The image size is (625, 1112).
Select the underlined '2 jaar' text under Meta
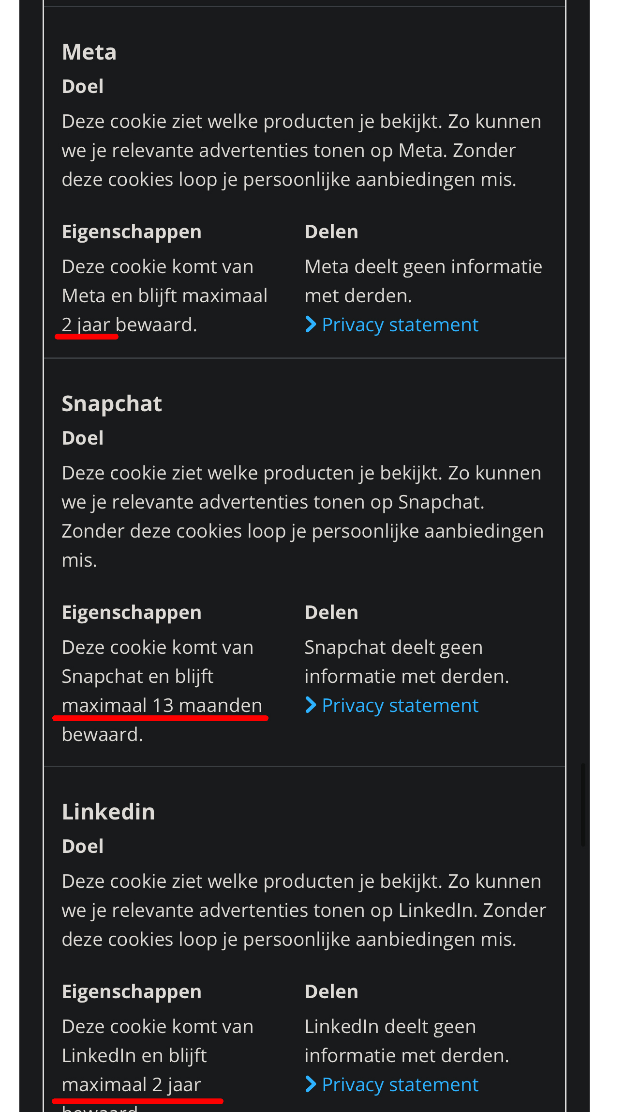[86, 324]
